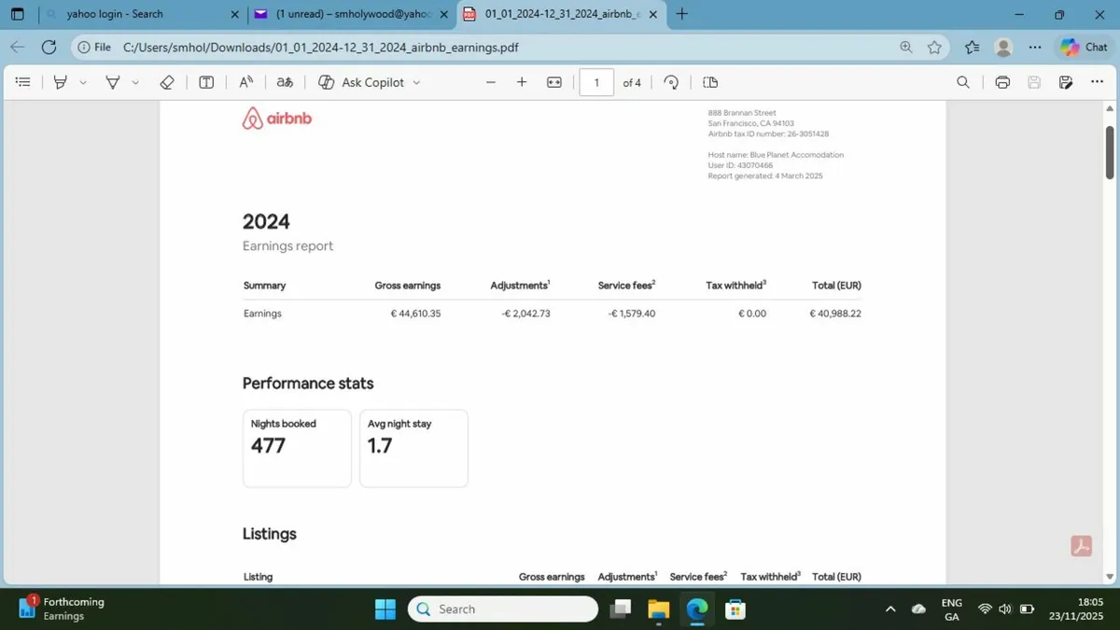
Task: Click the address bar zoom icon
Action: coord(905,47)
